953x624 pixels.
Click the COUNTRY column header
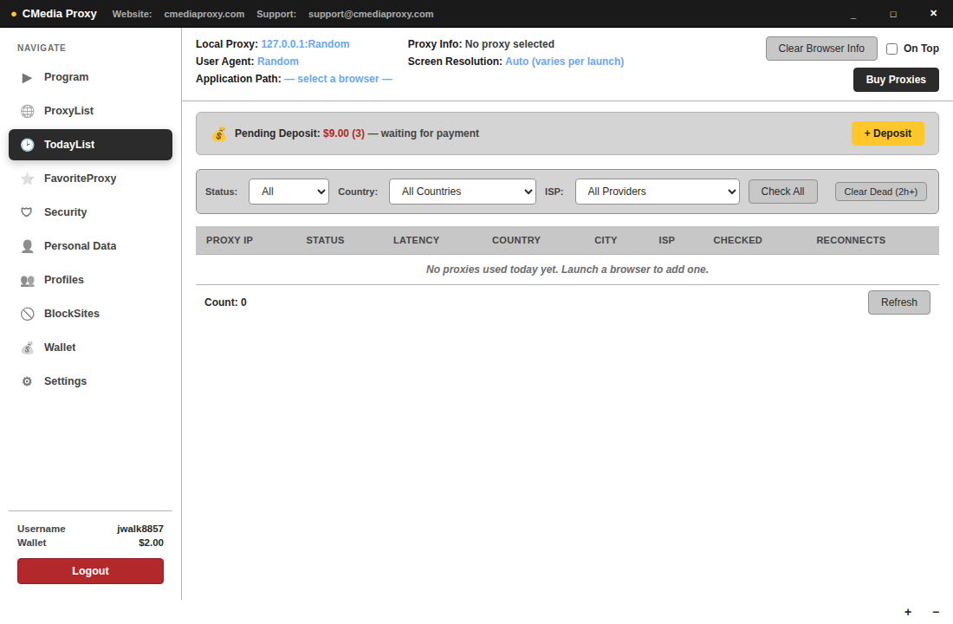516,240
